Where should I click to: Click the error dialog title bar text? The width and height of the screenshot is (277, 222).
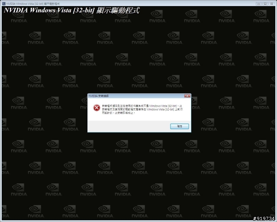[x=99, y=96]
